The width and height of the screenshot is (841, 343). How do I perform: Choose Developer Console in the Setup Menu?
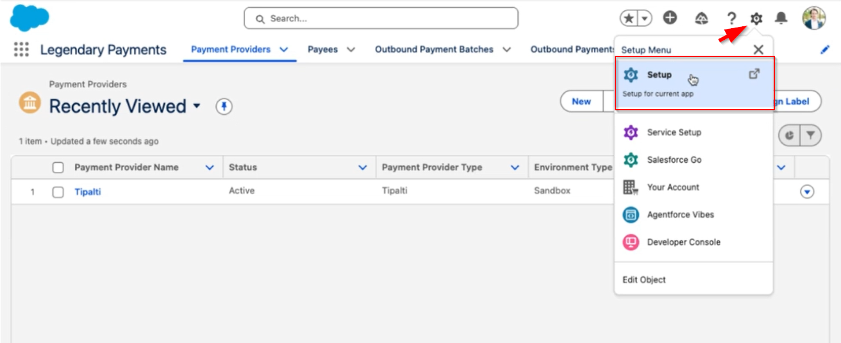[683, 242]
